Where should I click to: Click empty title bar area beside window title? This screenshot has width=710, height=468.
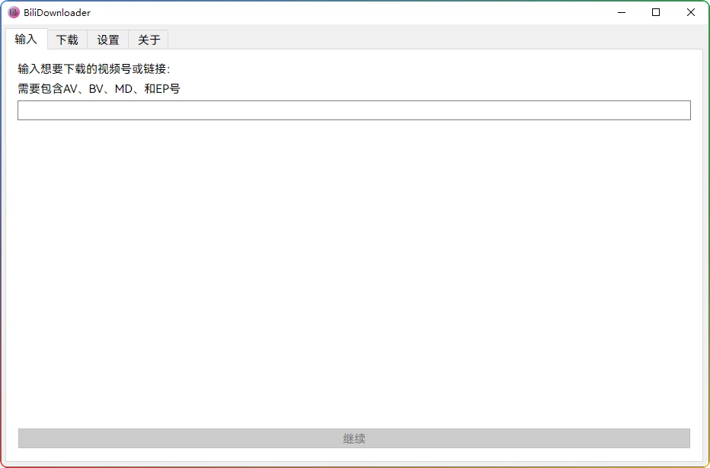click(x=343, y=12)
